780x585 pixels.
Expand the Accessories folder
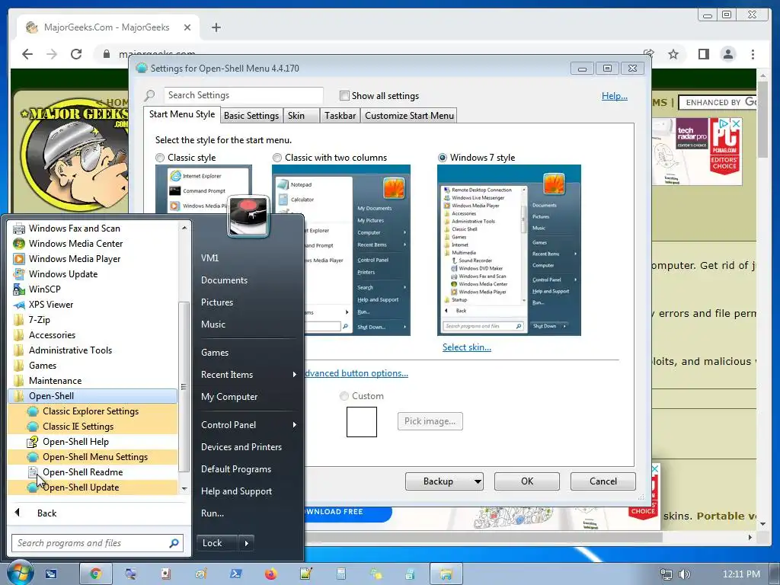[92, 335]
